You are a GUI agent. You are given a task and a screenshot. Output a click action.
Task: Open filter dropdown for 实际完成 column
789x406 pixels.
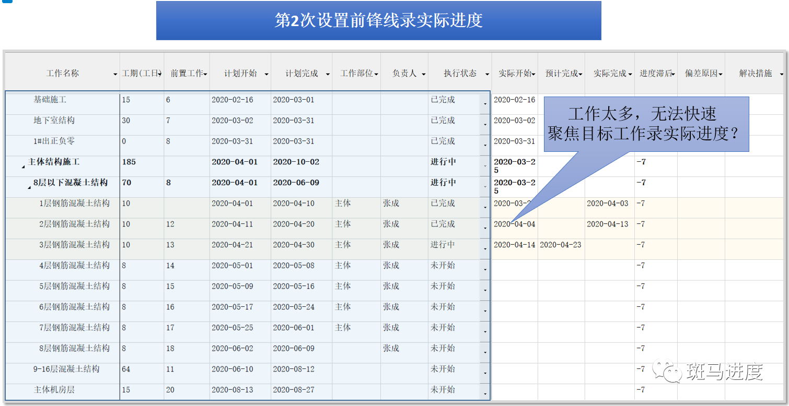pyautogui.click(x=630, y=75)
